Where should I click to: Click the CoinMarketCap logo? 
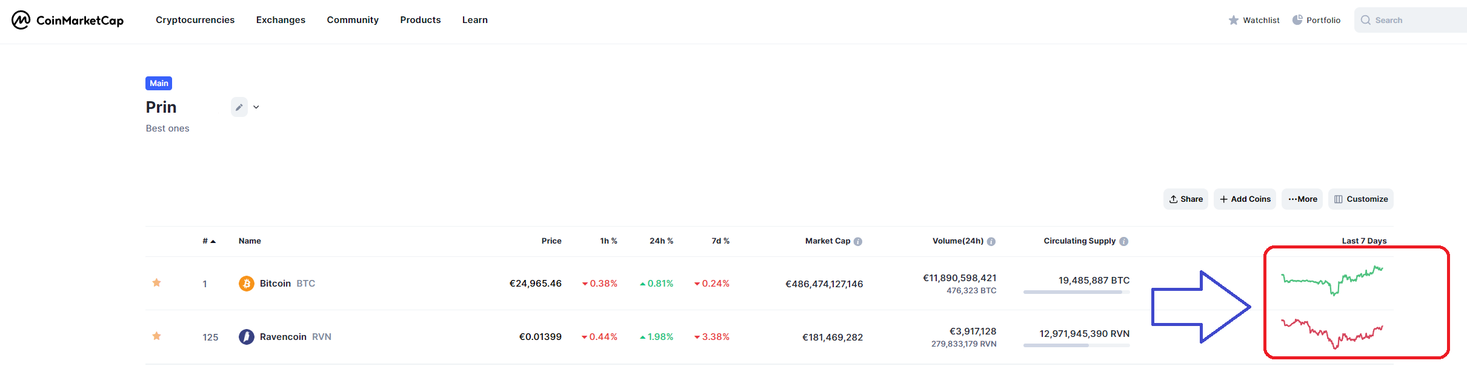(67, 20)
